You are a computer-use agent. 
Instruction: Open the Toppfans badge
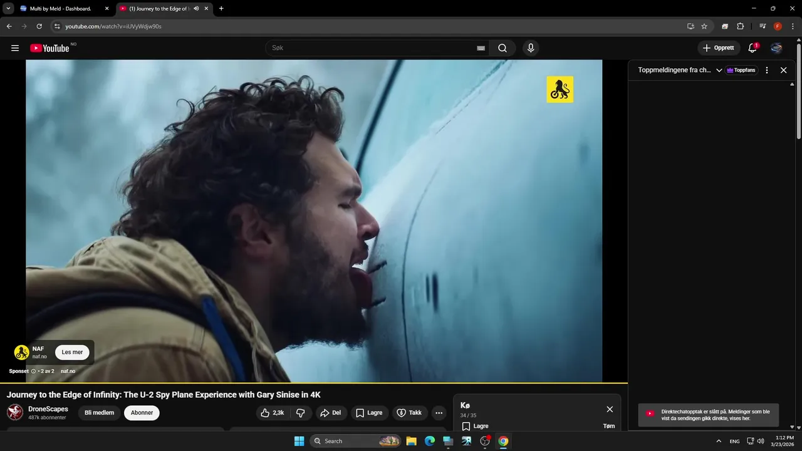(741, 70)
